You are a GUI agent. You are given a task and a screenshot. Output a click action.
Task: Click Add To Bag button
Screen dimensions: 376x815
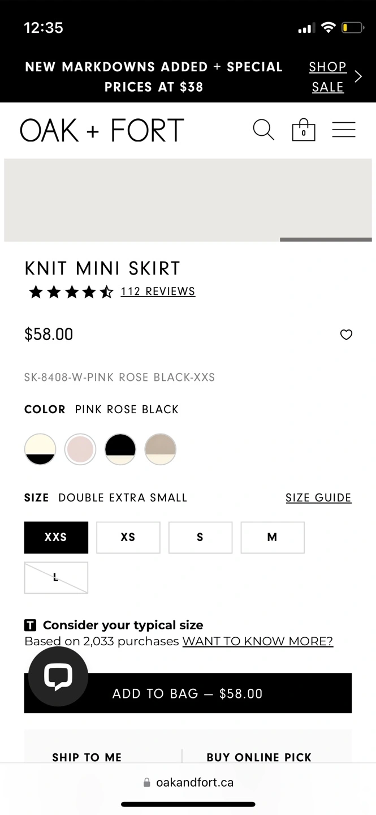click(188, 693)
